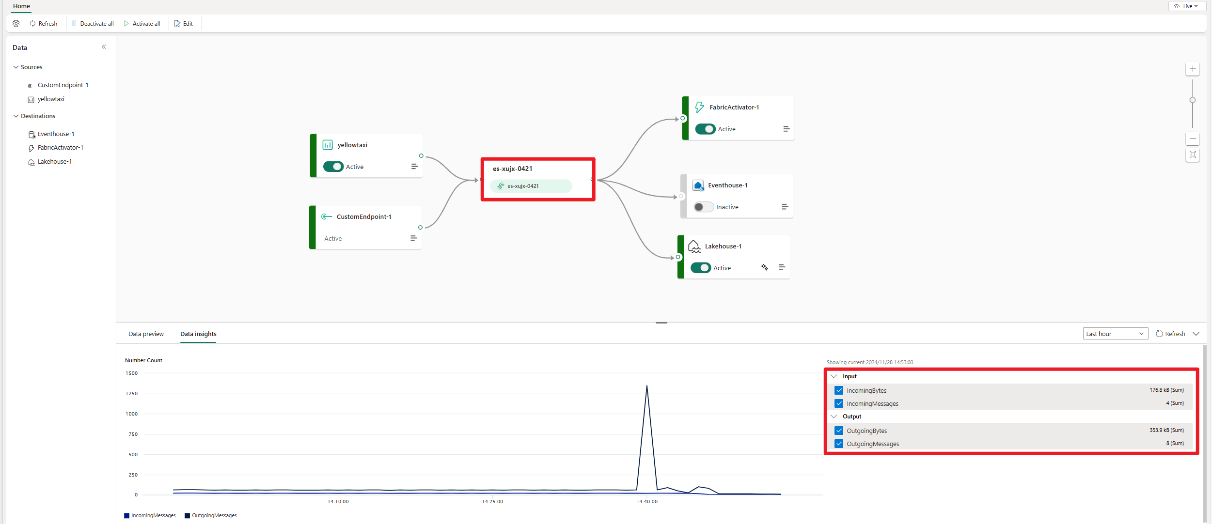Open the Home tab
Screen dimensions: 1212x524
(x=21, y=6)
